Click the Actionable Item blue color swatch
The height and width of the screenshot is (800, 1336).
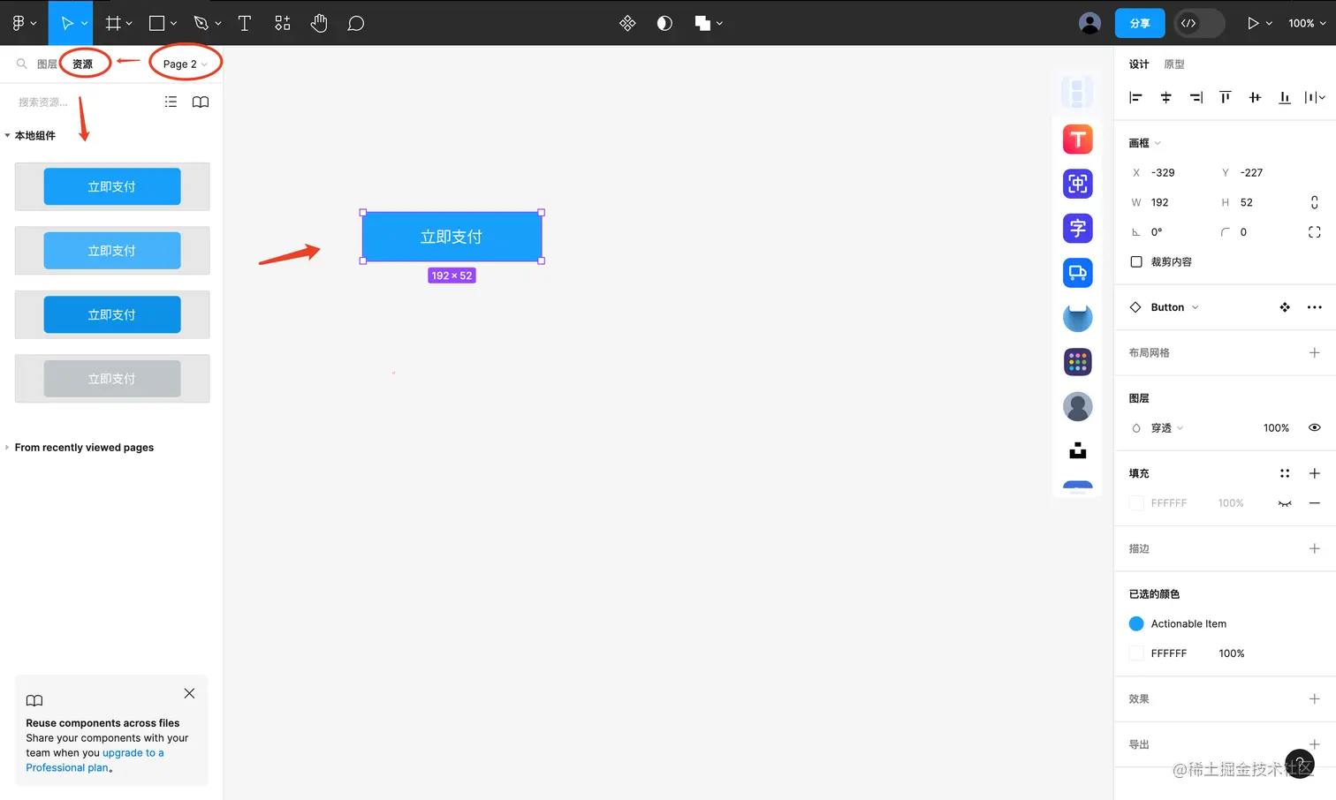(x=1136, y=623)
